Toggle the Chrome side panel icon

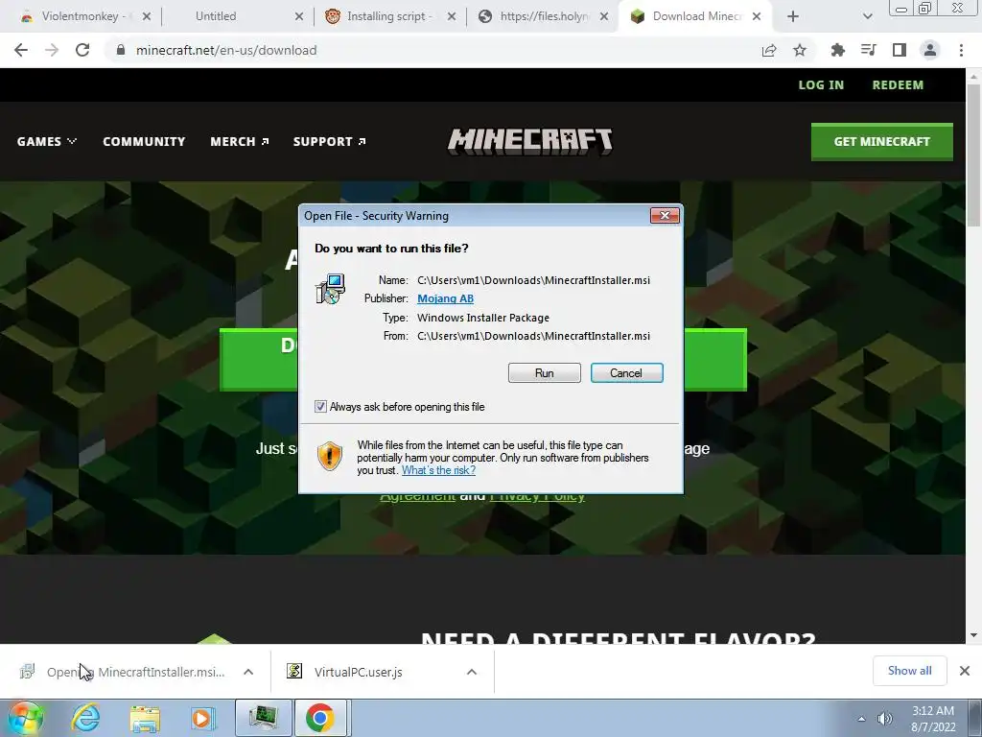900,50
